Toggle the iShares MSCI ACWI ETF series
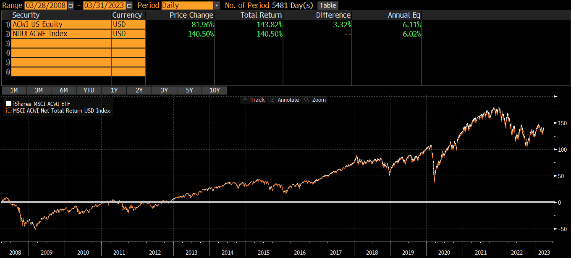Viewport: 571px width, 258px height. pos(40,103)
